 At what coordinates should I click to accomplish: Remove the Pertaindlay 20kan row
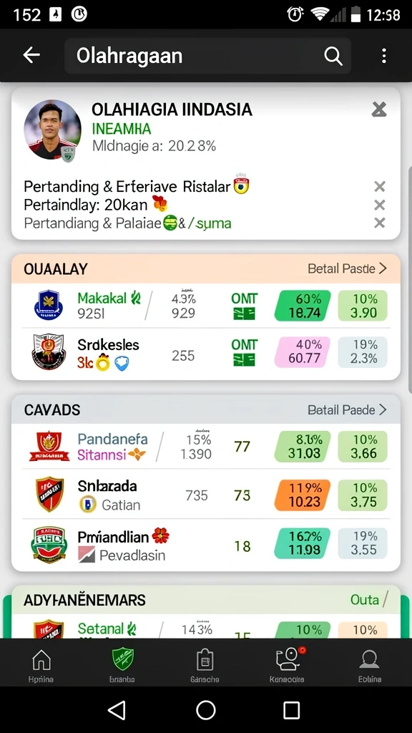point(380,205)
